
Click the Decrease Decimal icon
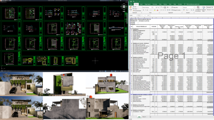pos(193,10)
